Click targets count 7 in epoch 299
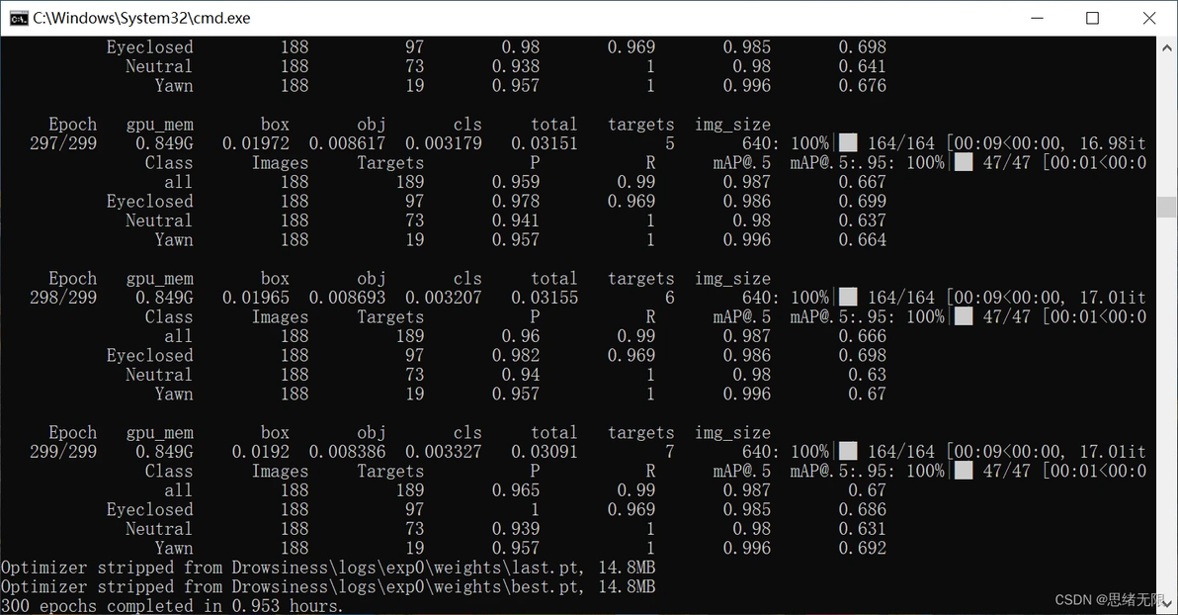This screenshot has height=615, width=1178. [x=669, y=451]
